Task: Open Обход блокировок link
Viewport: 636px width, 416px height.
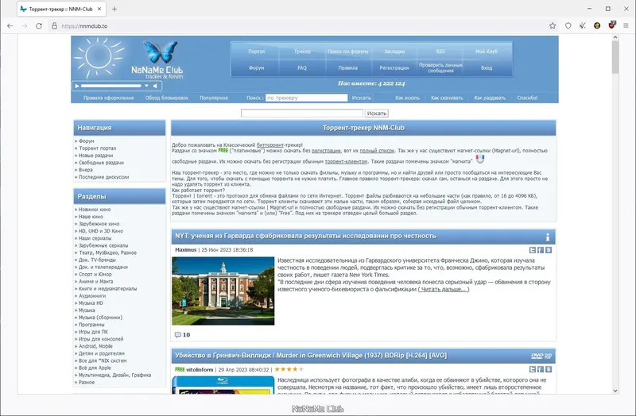Action: tap(167, 98)
